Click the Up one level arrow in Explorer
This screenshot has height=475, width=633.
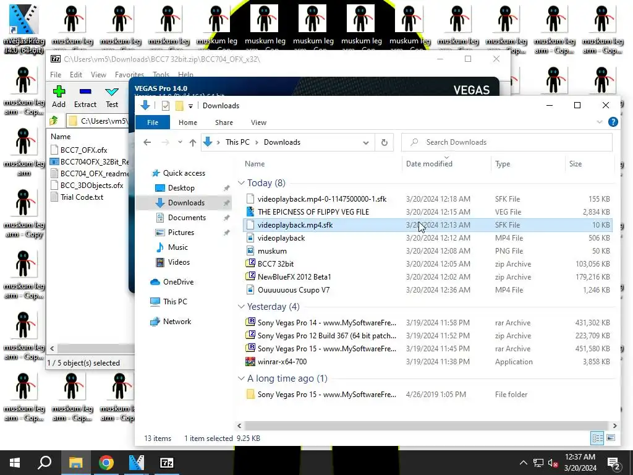(193, 142)
